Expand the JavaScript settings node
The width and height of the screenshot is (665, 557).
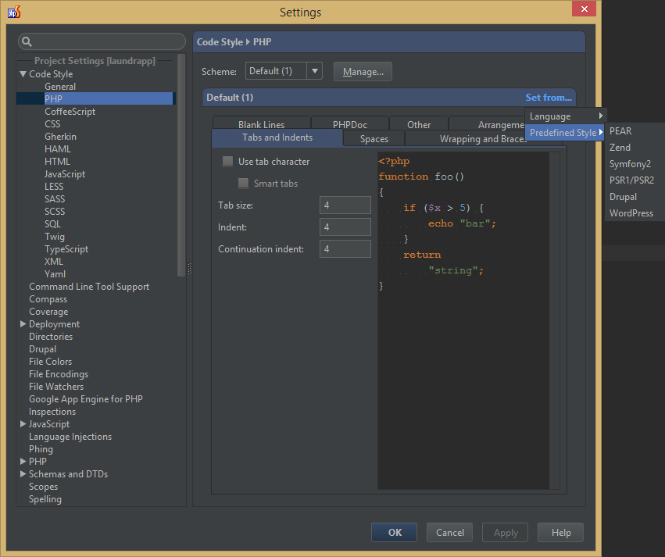click(x=23, y=424)
